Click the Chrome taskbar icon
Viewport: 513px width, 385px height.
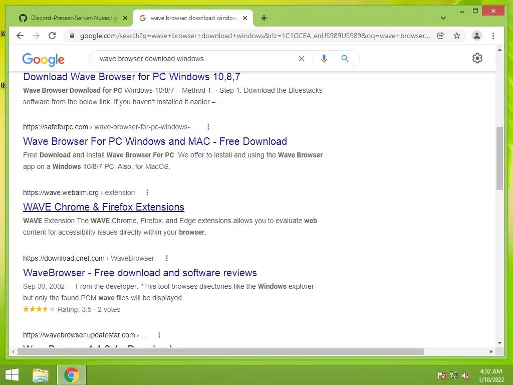click(72, 375)
